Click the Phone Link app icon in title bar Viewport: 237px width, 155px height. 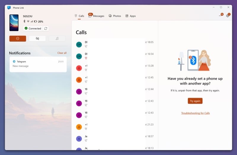(x=9, y=8)
